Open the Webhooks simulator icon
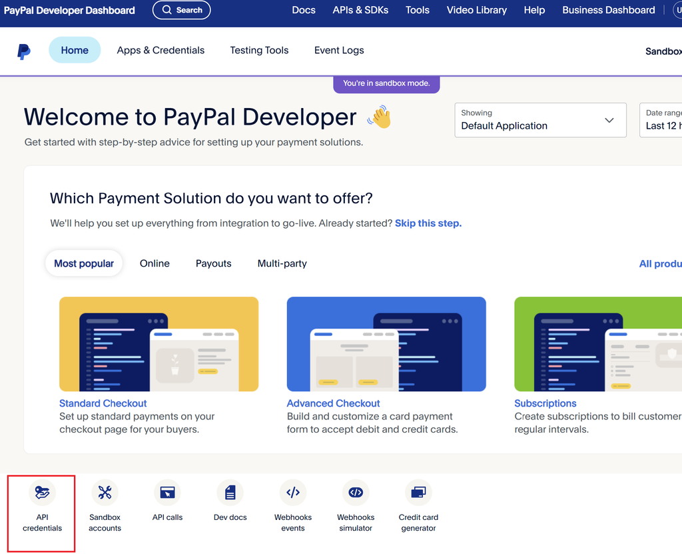 click(x=356, y=493)
